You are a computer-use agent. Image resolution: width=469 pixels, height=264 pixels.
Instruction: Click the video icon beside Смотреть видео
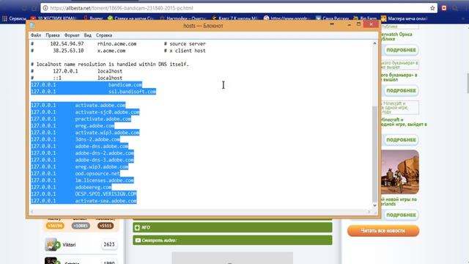click(138, 240)
